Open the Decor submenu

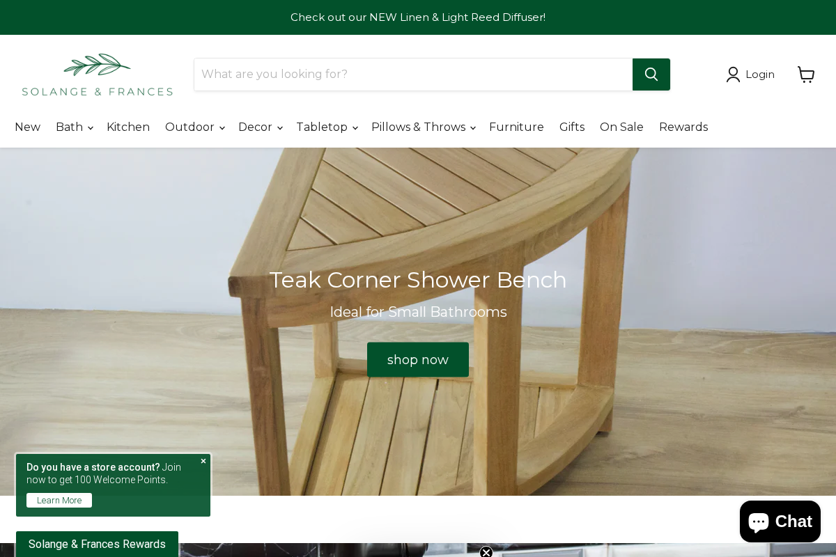click(260, 127)
